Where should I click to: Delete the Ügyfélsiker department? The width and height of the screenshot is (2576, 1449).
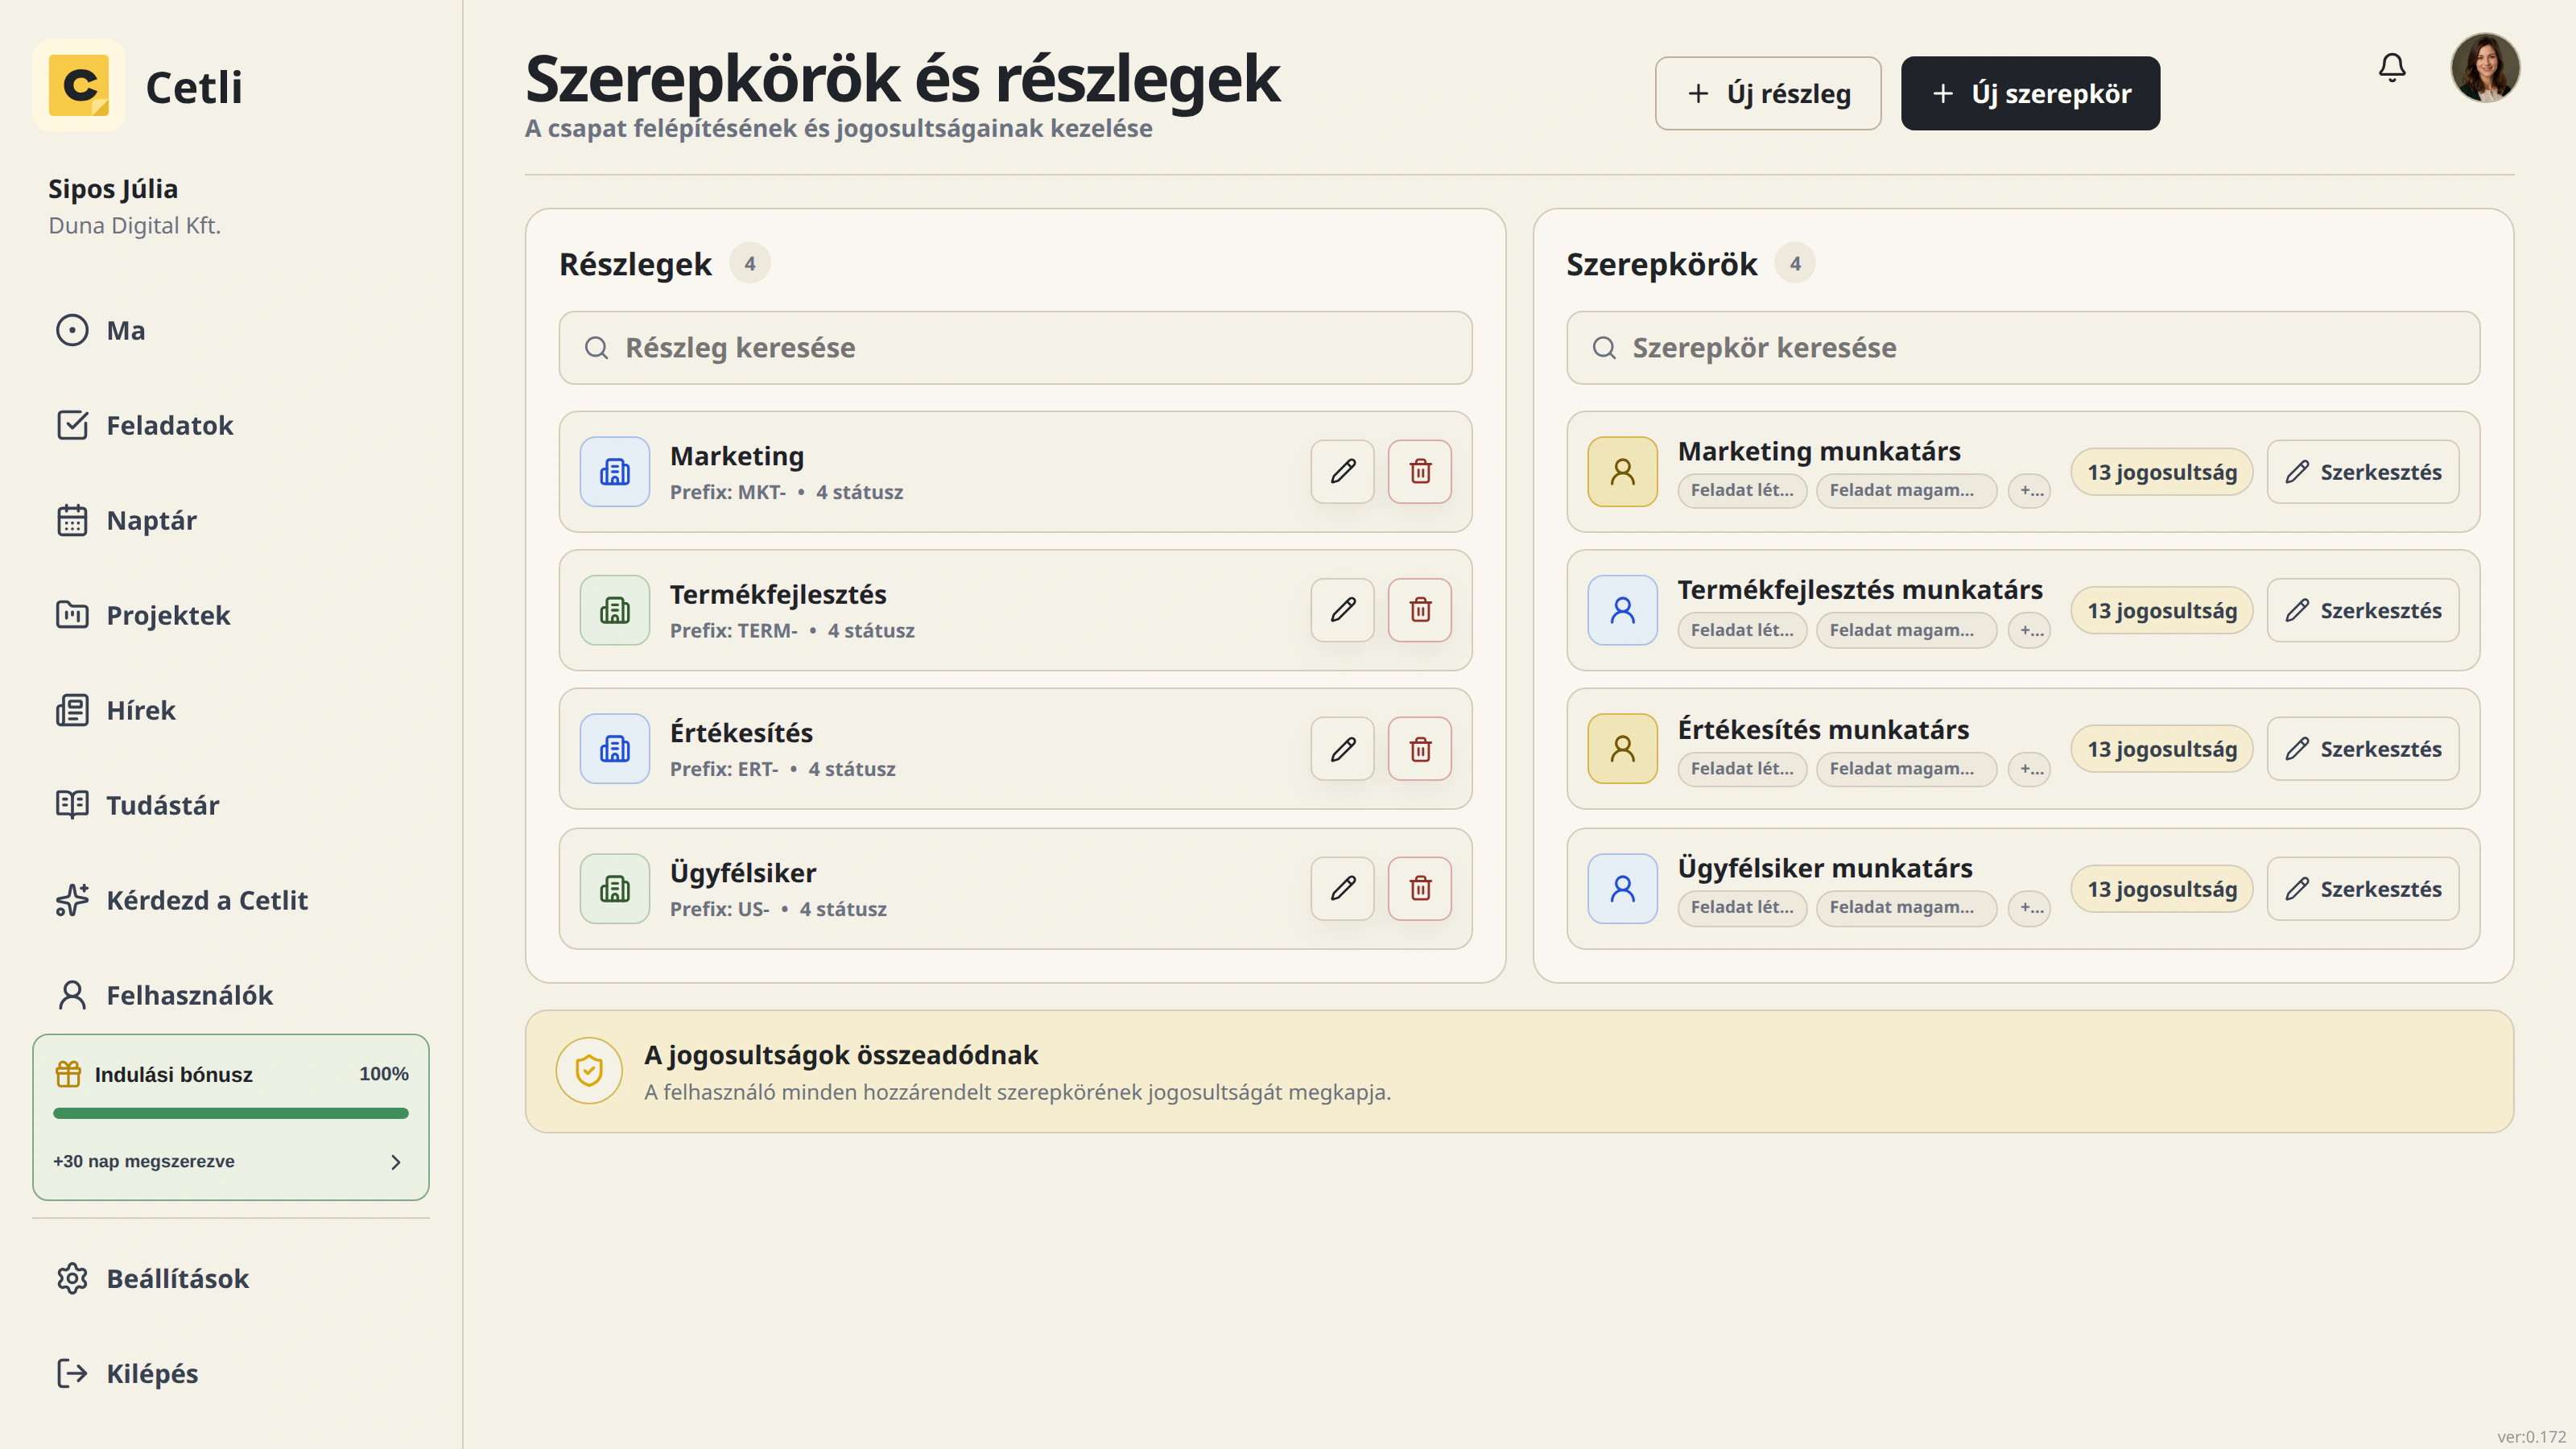(1420, 888)
